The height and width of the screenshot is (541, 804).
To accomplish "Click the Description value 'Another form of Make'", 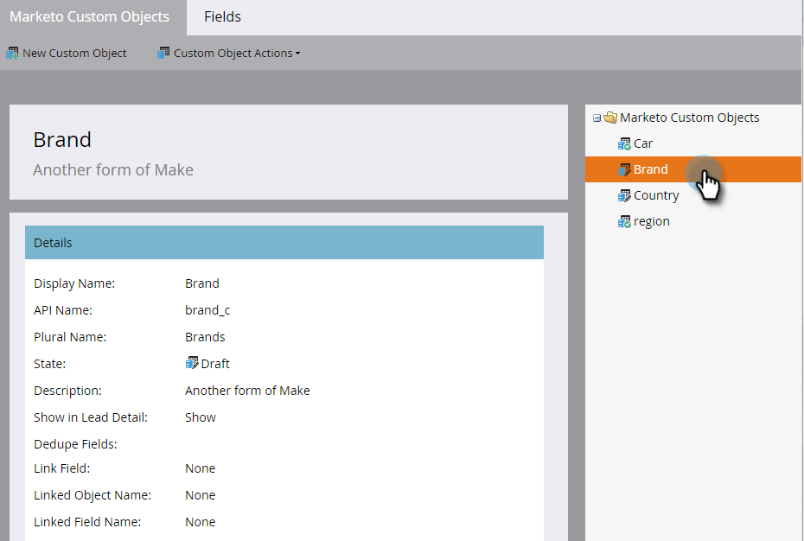I will point(247,391).
